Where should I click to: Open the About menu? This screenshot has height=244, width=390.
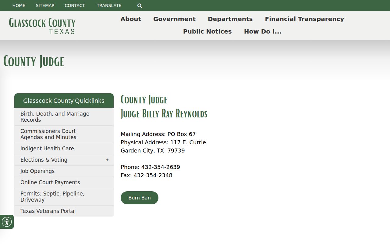coord(131,19)
